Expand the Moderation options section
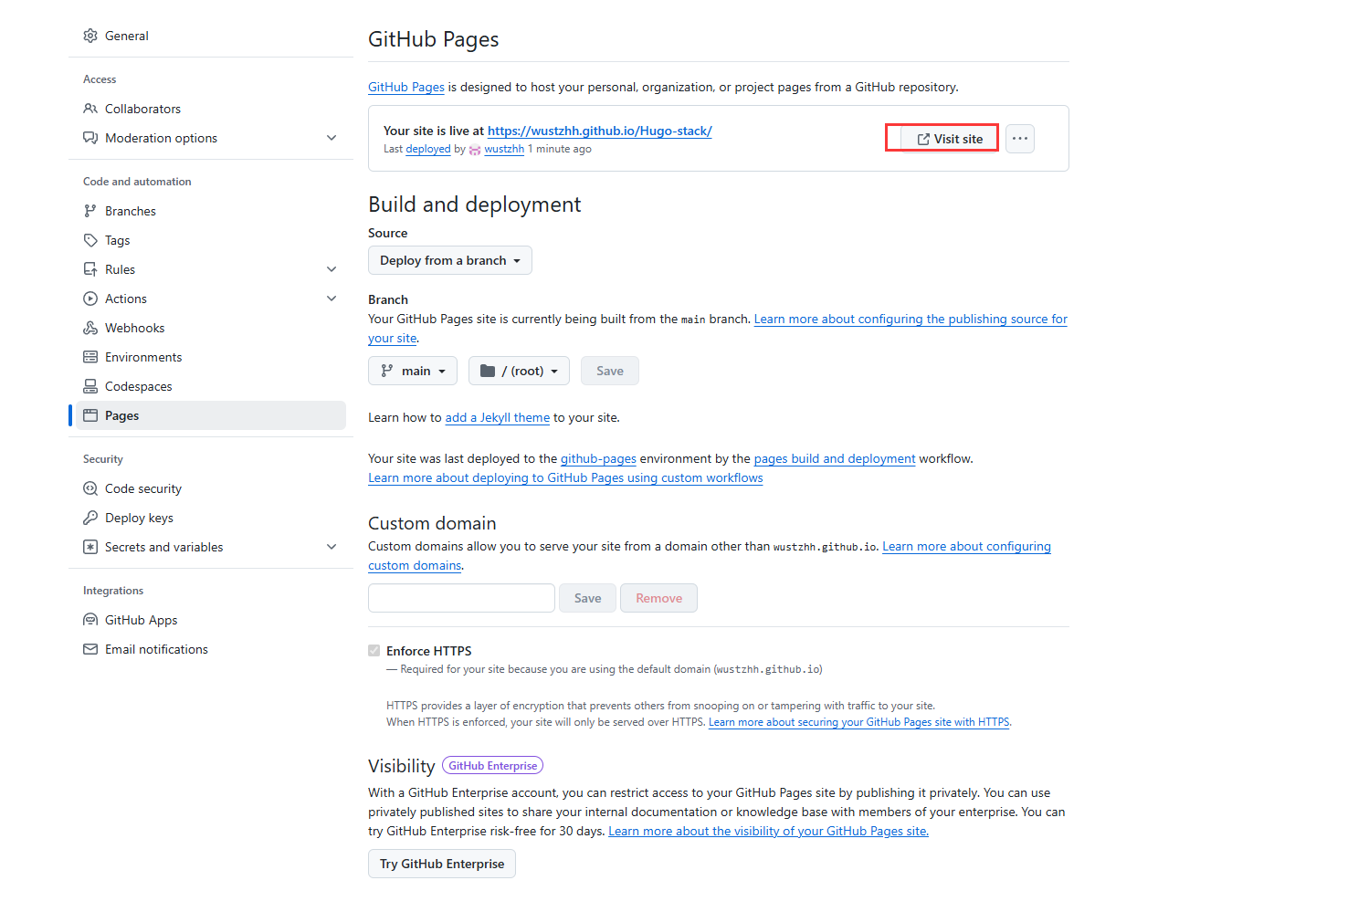 pos(332,138)
